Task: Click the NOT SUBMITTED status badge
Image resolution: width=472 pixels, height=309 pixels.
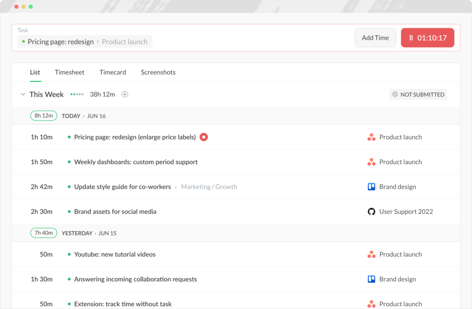Action: tap(418, 94)
